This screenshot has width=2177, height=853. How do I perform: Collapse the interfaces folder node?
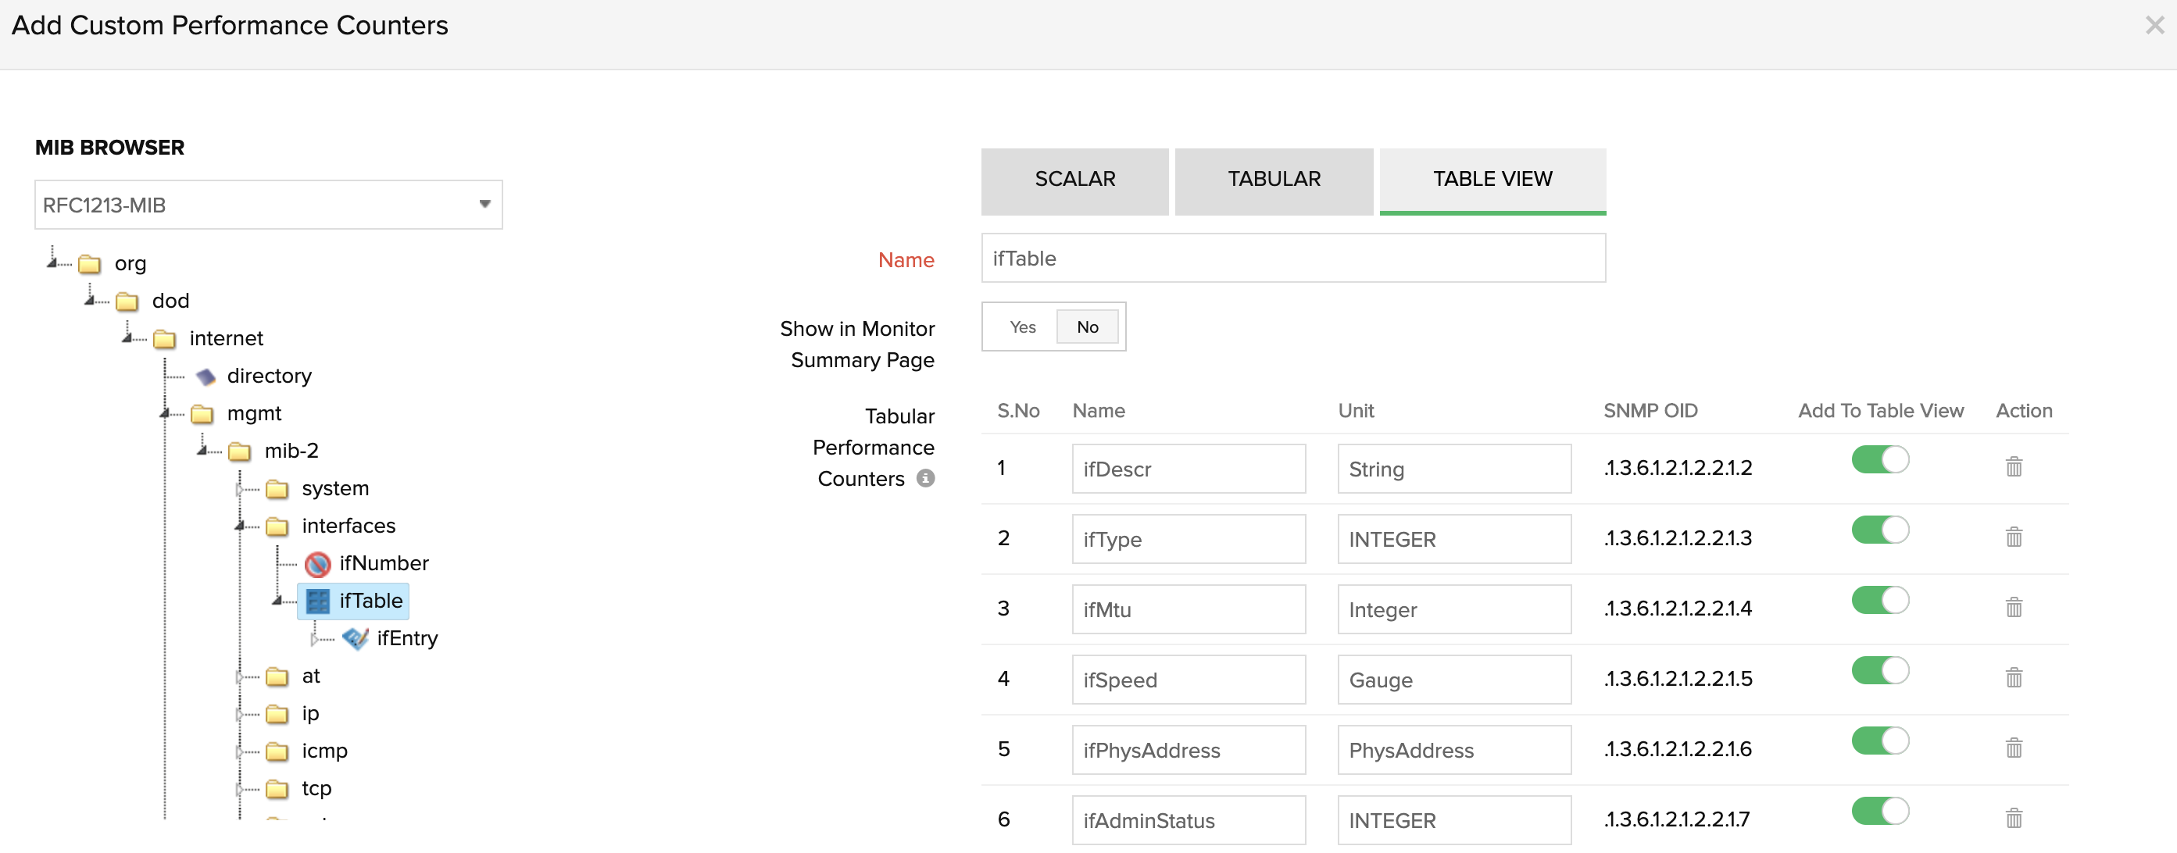(x=239, y=526)
